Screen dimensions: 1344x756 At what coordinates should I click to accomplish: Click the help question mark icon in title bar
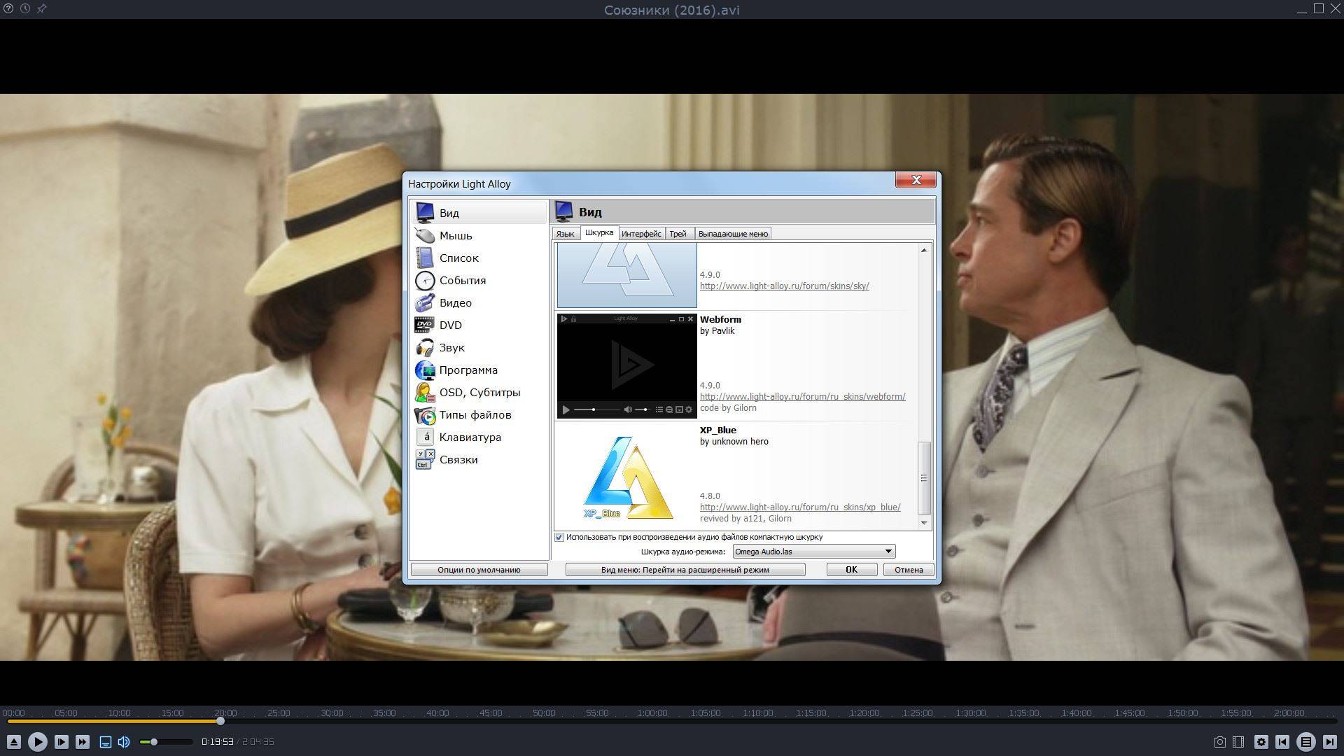pos(8,8)
